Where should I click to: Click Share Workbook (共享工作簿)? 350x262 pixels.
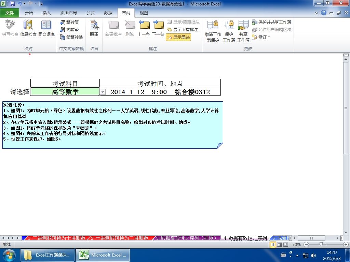[x=243, y=31]
